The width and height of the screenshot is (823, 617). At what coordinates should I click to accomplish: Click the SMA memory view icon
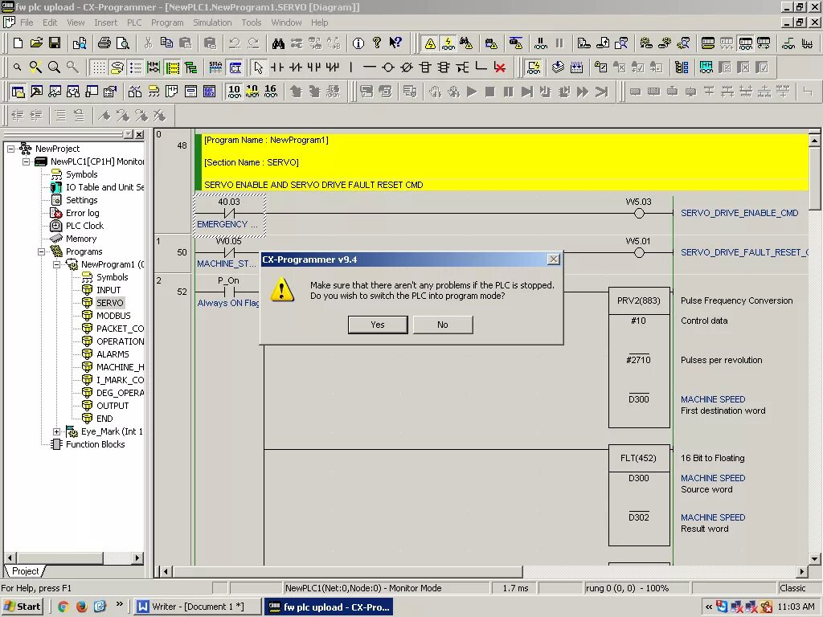215,67
